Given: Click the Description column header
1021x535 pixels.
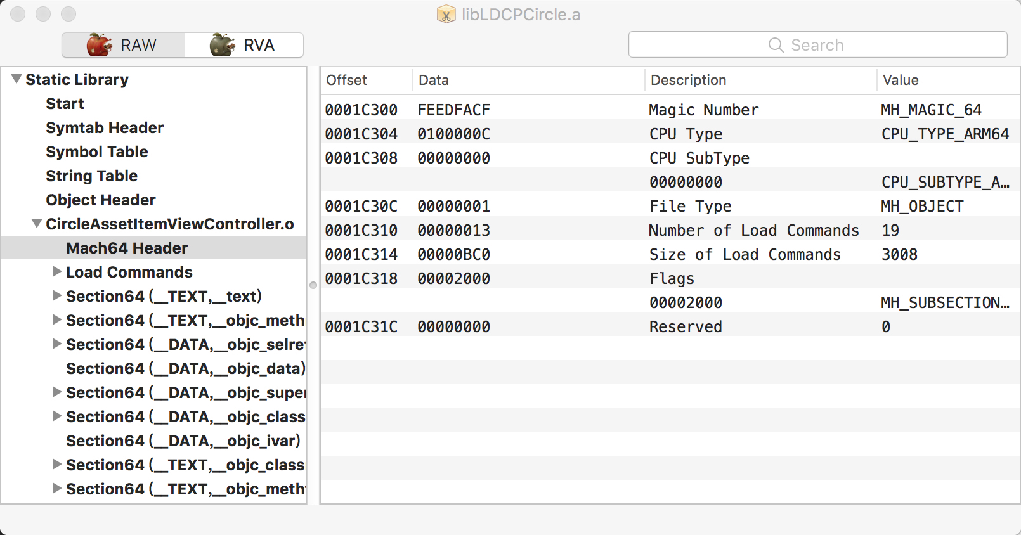Looking at the screenshot, I should pos(761,81).
